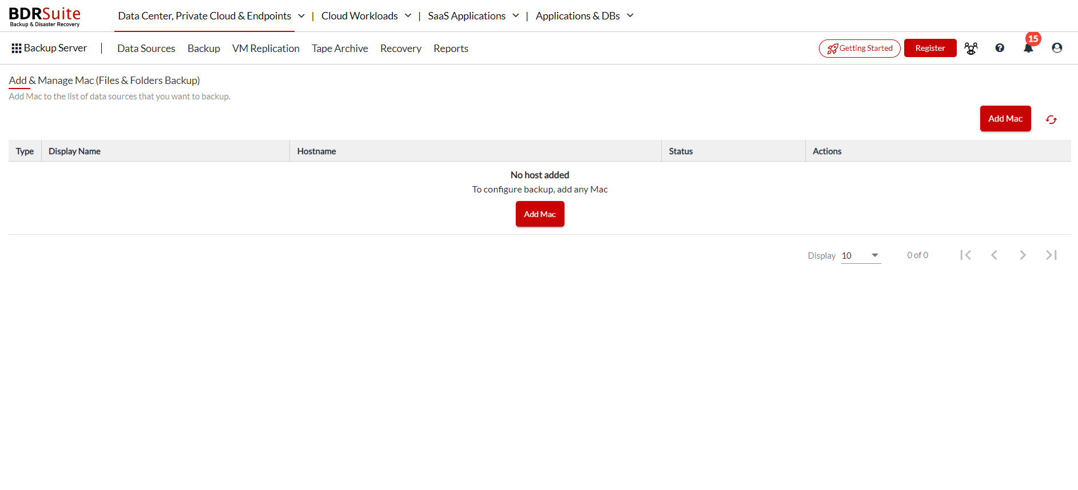Click the 'No host added' message
The width and height of the screenshot is (1078, 490).
pyautogui.click(x=540, y=175)
